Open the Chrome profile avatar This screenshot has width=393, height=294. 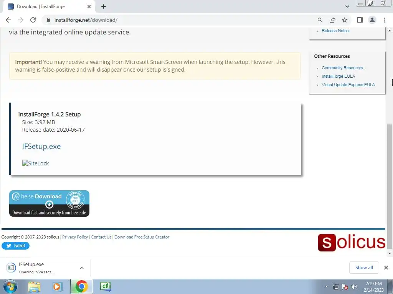tap(372, 20)
